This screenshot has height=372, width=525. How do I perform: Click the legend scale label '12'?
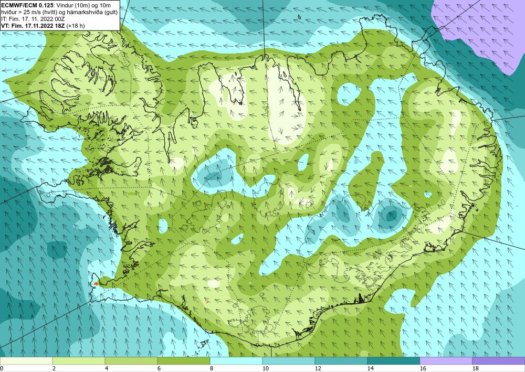(318, 368)
